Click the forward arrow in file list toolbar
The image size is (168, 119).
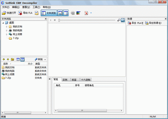8,60
